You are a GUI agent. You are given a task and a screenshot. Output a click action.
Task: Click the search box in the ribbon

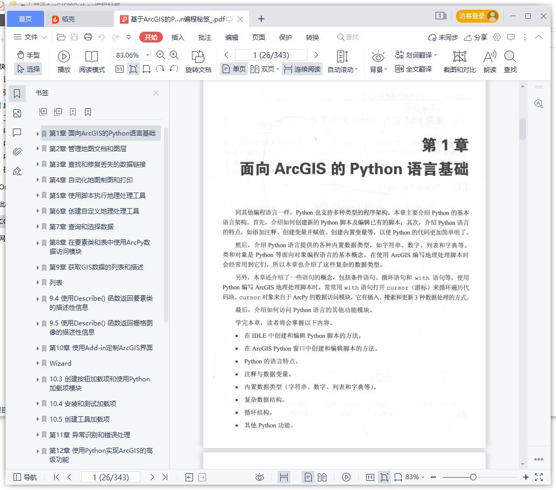[x=348, y=37]
